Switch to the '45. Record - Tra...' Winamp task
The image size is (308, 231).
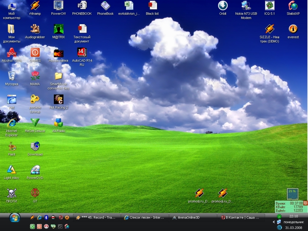coord(97,217)
